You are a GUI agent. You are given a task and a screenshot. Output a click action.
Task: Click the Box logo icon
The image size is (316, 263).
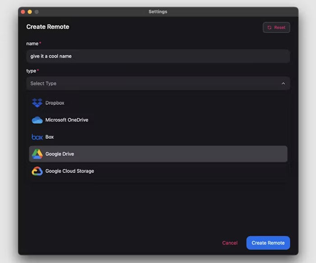[x=37, y=137]
